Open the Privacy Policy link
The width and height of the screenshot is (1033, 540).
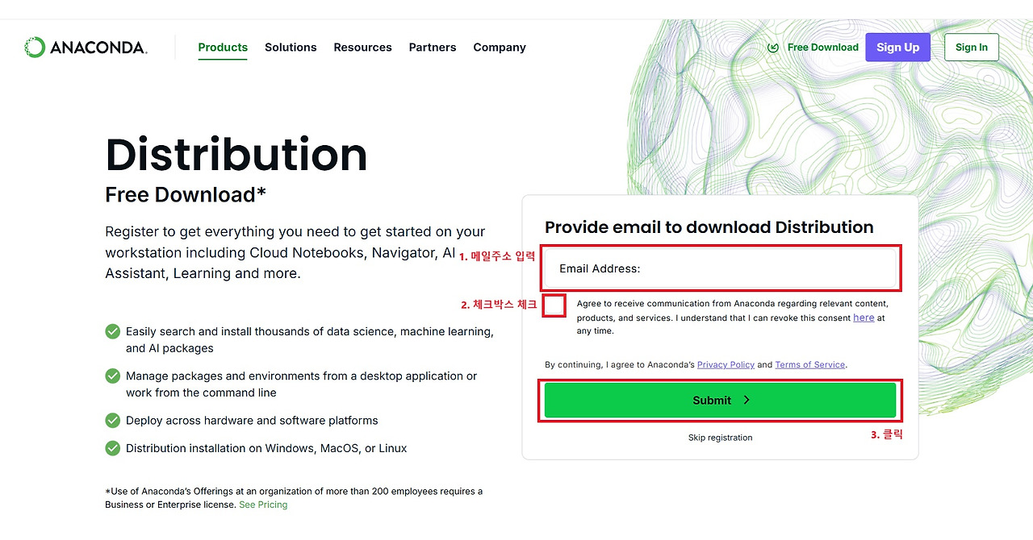(726, 364)
